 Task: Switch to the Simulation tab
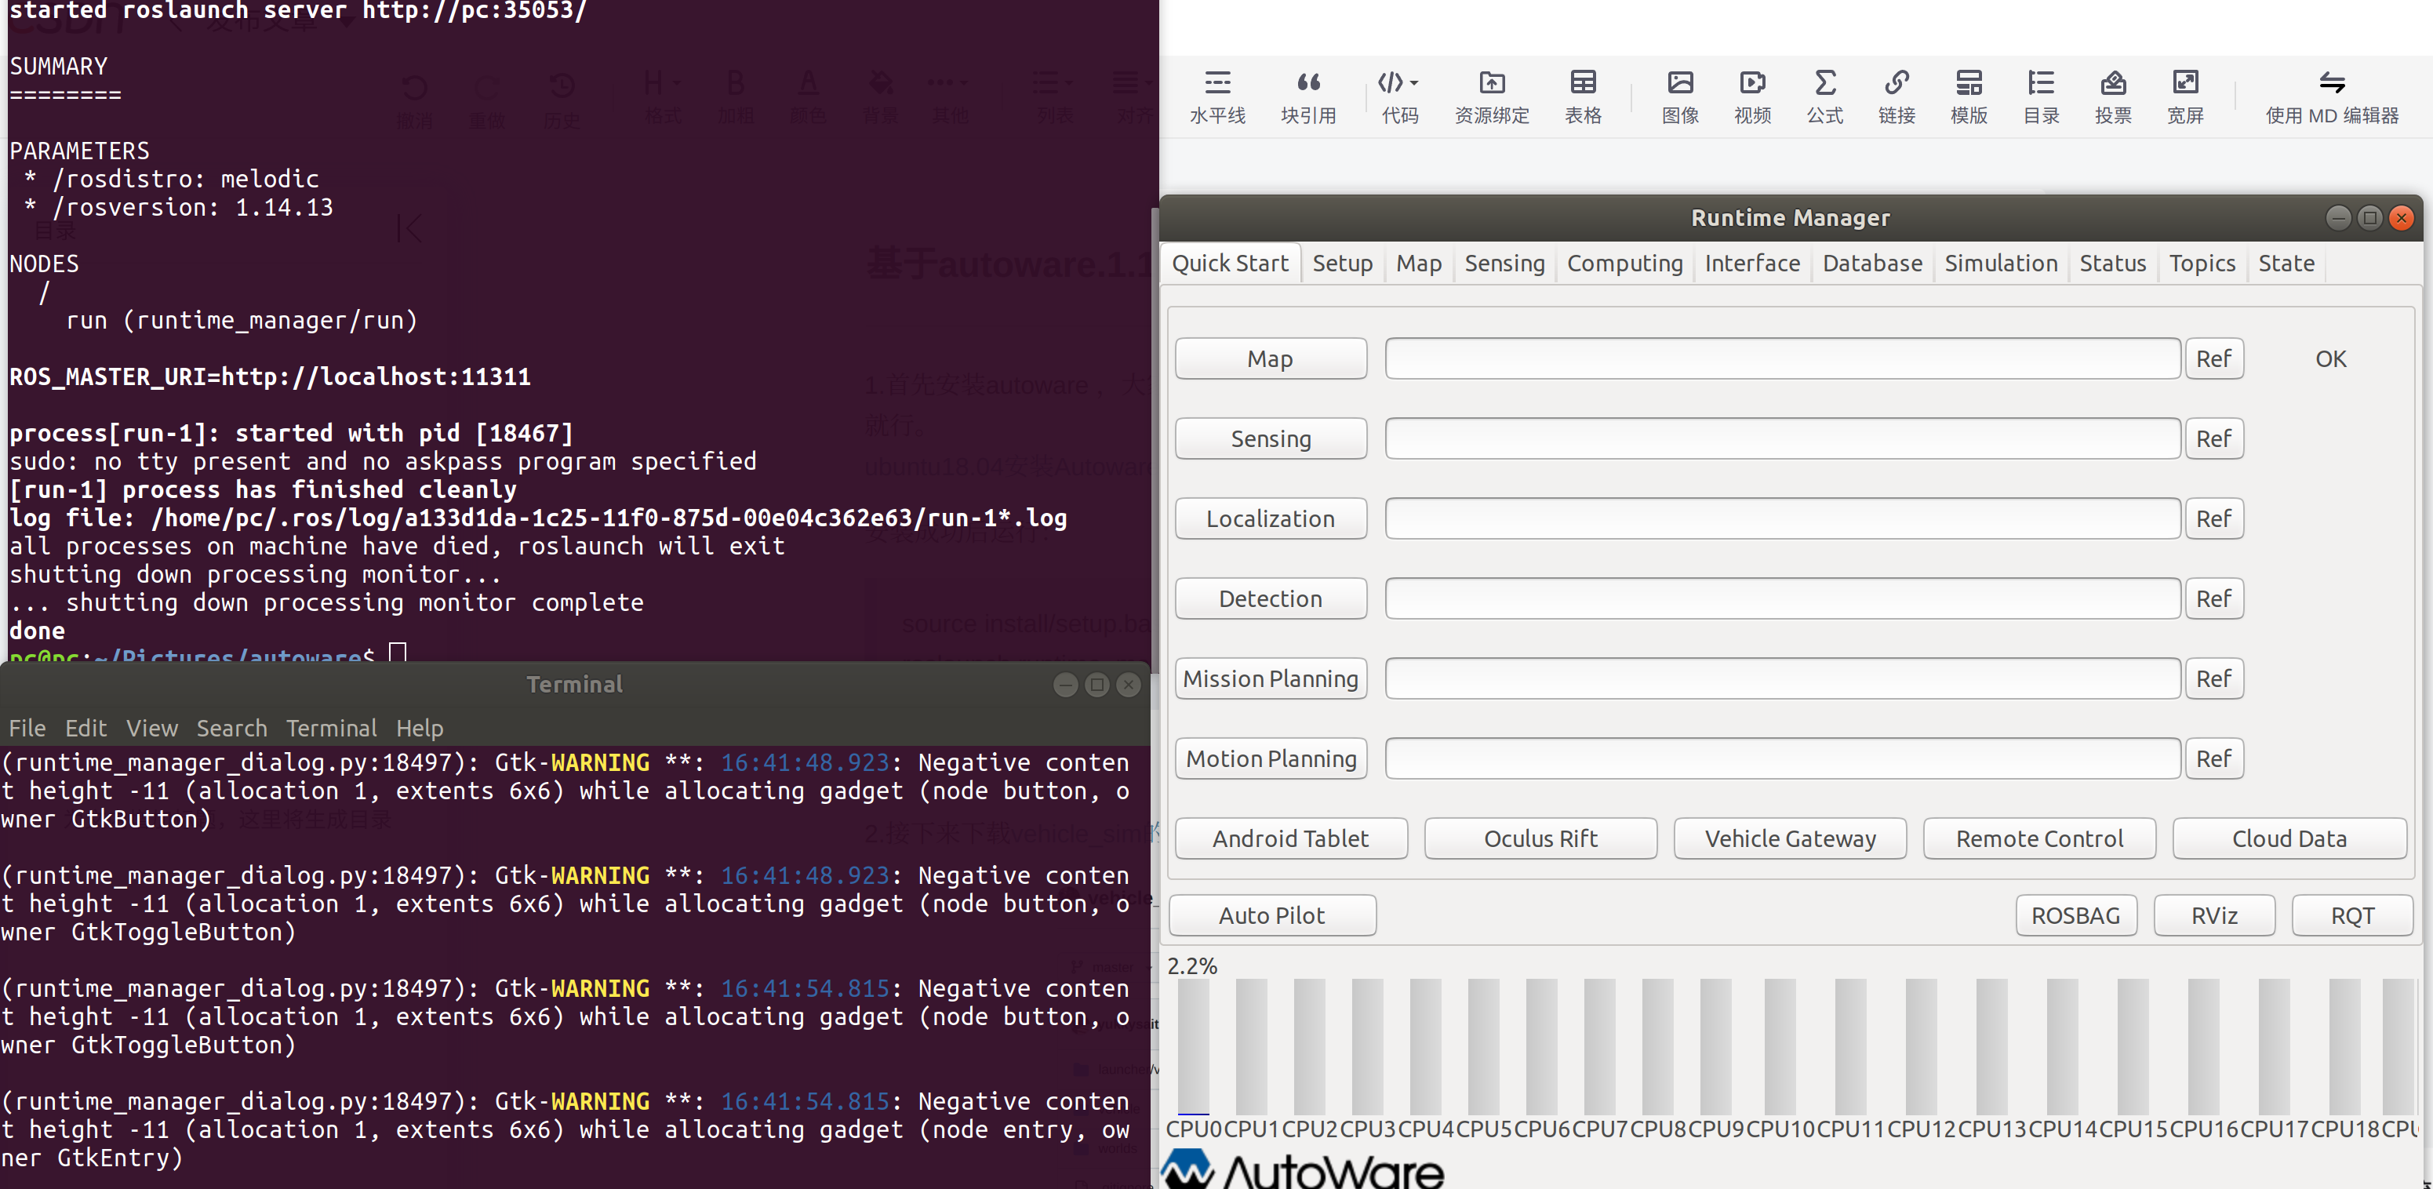point(2000,264)
